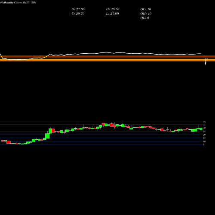Click the 39 price axis label
Image resolution: width=215 pixels, height=215 pixels.
204,122
